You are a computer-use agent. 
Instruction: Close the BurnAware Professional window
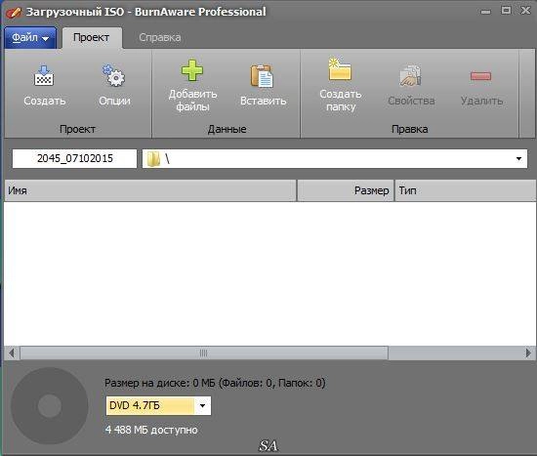[x=525, y=11]
